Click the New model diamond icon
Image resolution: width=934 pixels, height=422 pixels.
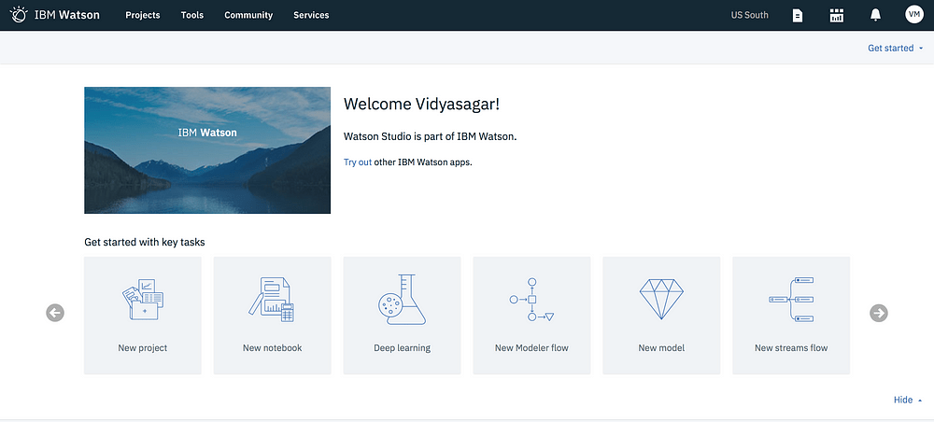point(661,299)
